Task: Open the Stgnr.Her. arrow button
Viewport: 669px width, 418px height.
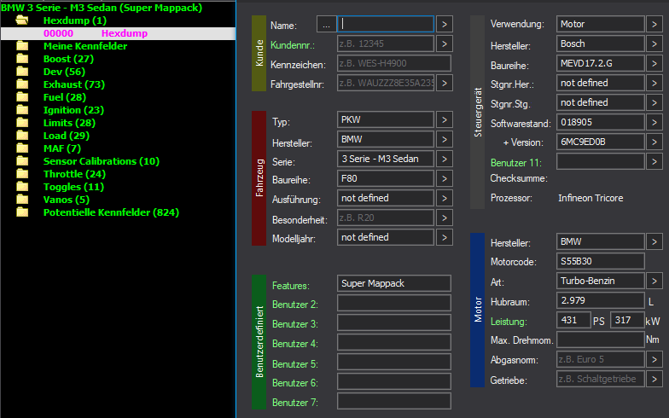Action: tap(654, 84)
